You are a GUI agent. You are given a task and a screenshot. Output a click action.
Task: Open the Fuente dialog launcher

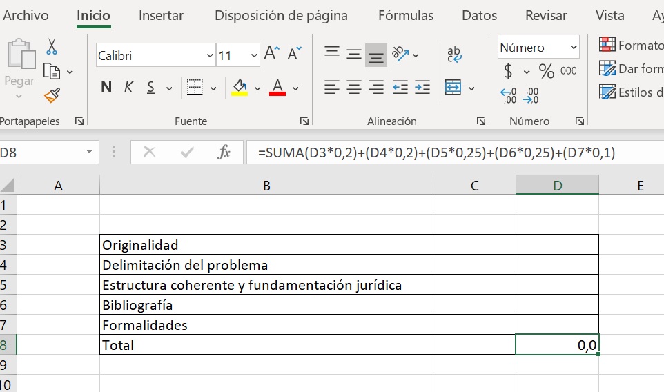click(304, 121)
